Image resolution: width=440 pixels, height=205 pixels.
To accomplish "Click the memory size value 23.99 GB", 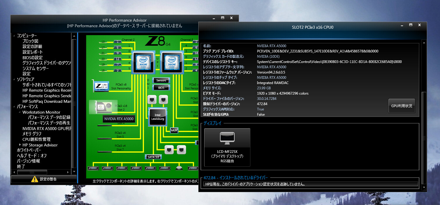I will [264, 88].
